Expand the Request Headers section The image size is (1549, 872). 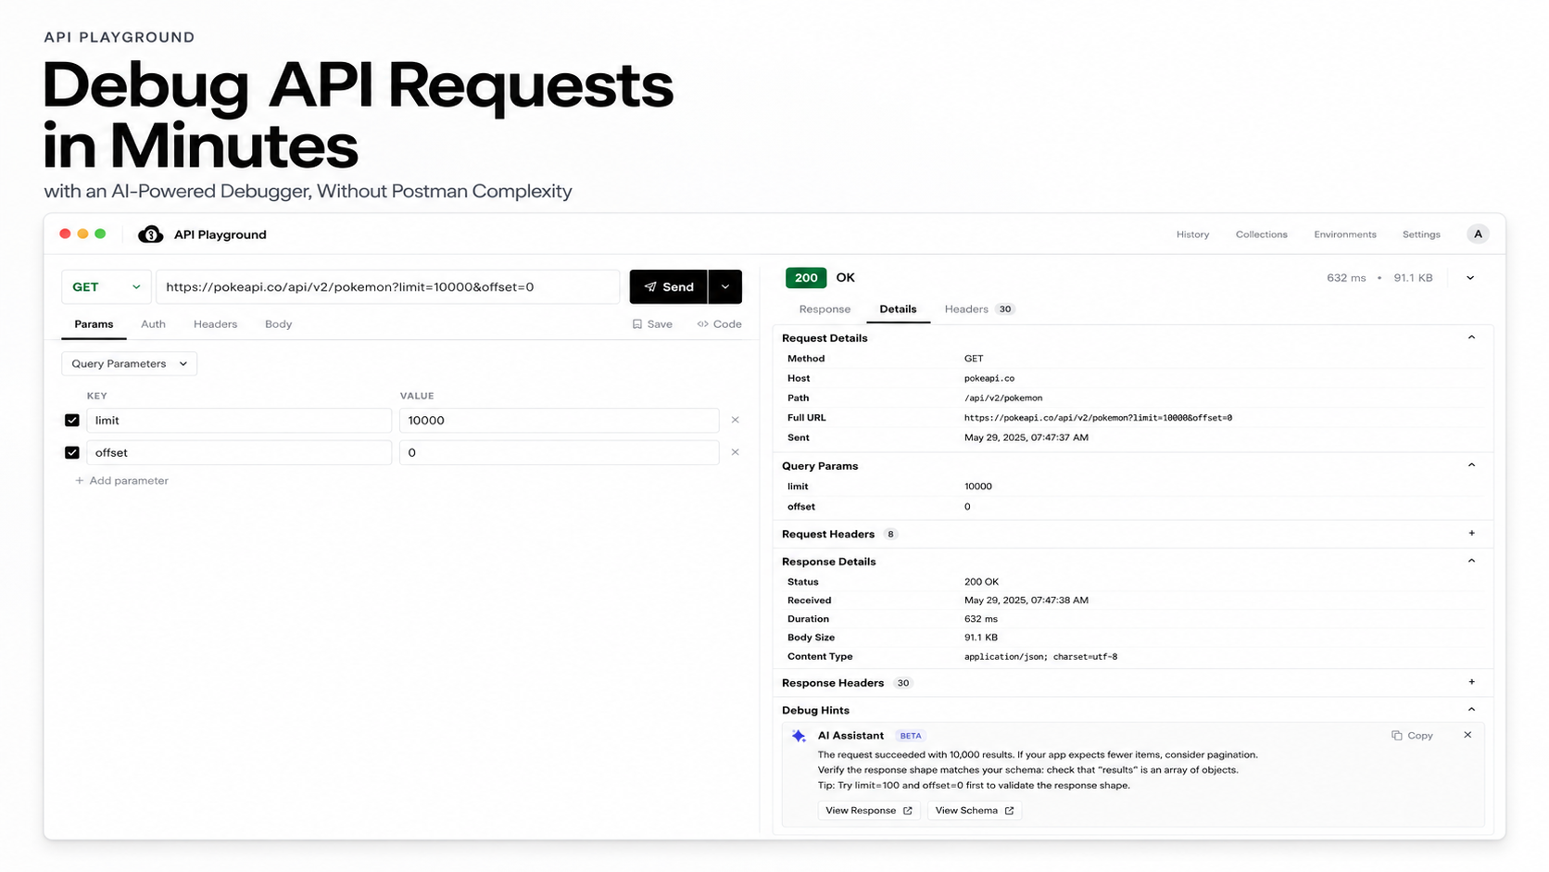tap(1471, 534)
